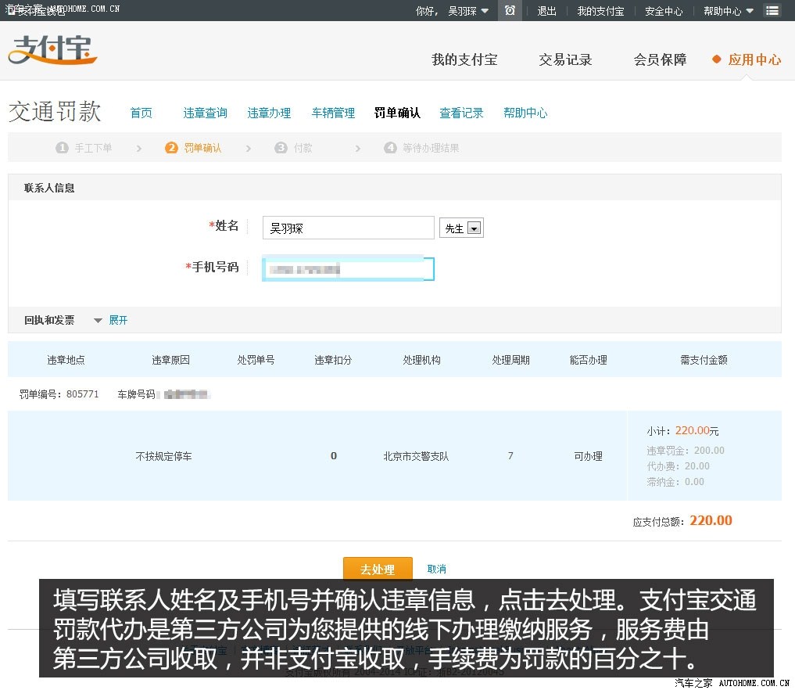
Task: Click 能否办理 column header
Action: [x=588, y=360]
